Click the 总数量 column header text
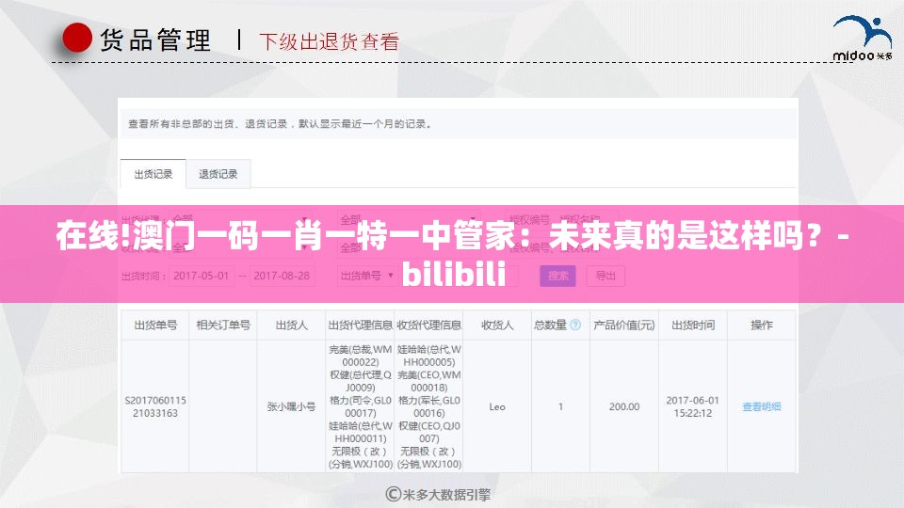 coord(551,325)
